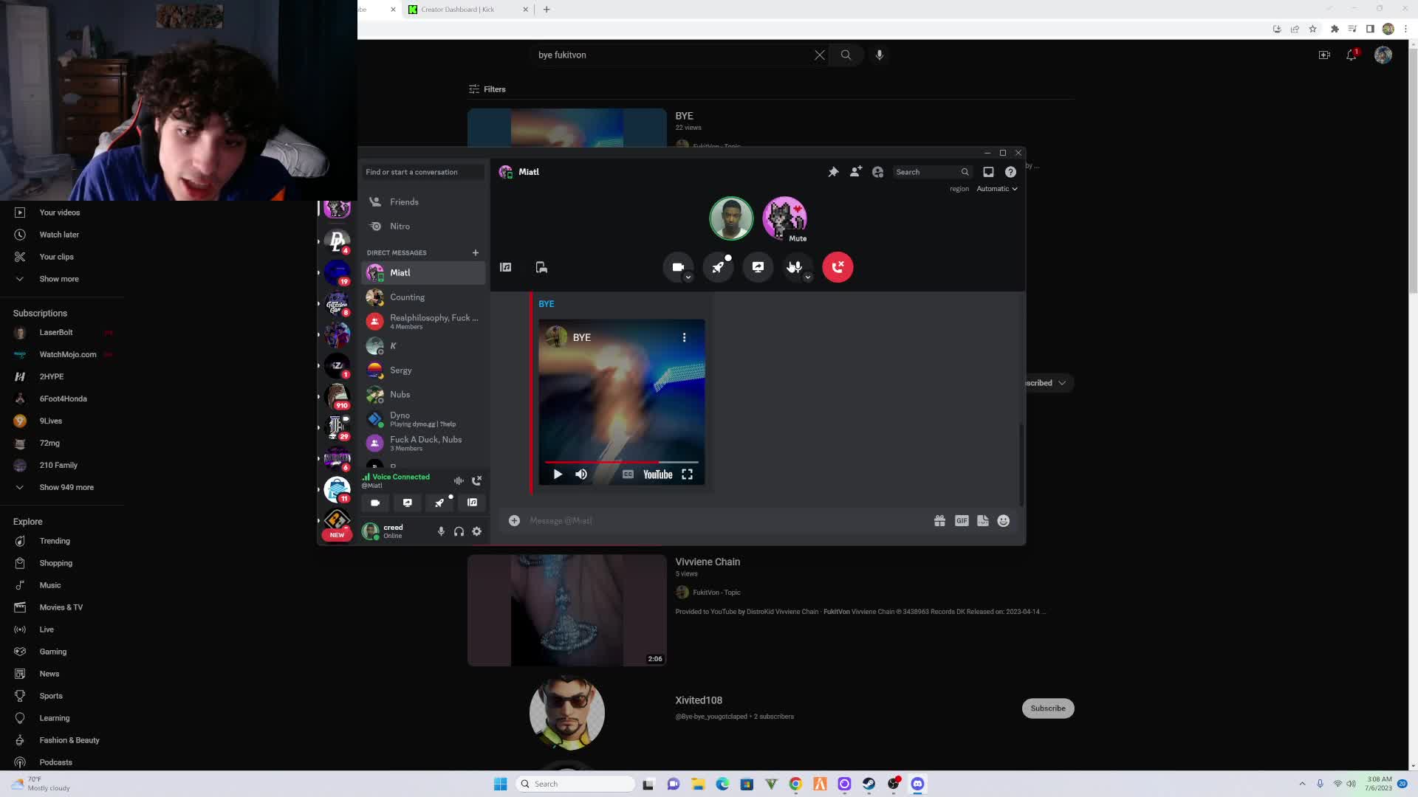1418x797 pixels.
Task: Open Nitro in Discord sidebar
Action: point(423,226)
